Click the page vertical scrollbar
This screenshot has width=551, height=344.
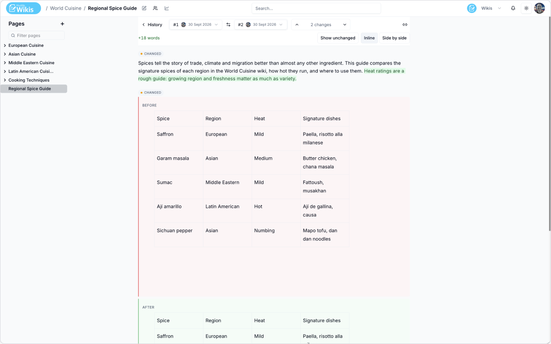click(549, 124)
